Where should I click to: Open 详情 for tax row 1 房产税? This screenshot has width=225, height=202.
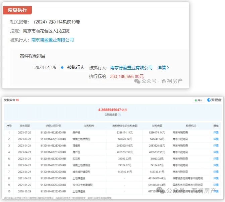click(x=216, y=132)
